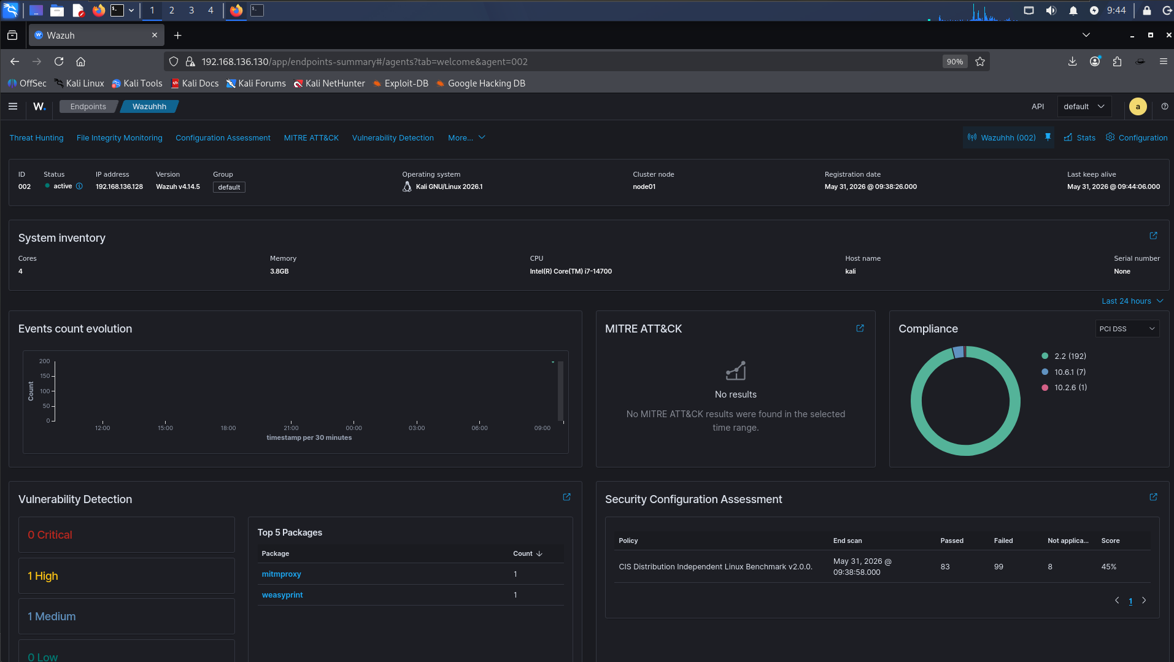Show active status info icon
This screenshot has width=1174, height=662.
click(79, 186)
